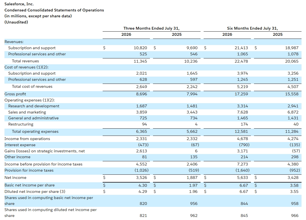Image resolution: width=306 pixels, height=220 pixels.
Task: Click the 'Other income' row label
Action: tap(17, 157)
